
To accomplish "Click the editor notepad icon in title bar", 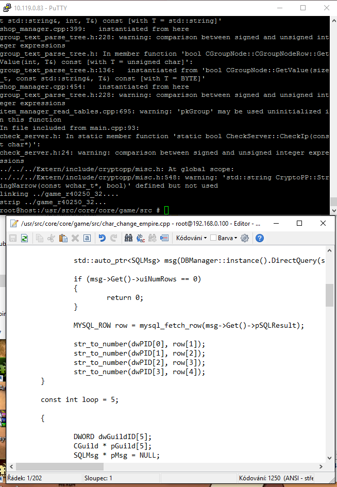I will (14, 223).
